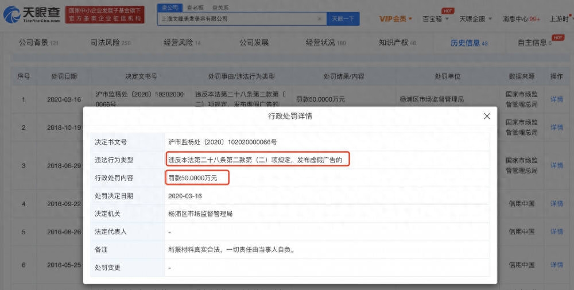This screenshot has height=290, width=574.
Task: Open 详情 for the 2016-08-26 penalty row
Action: (x=556, y=231)
